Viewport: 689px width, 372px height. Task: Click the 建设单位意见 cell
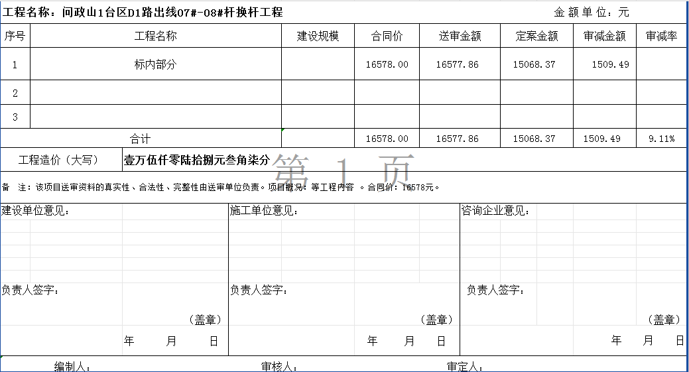pyautogui.click(x=36, y=211)
